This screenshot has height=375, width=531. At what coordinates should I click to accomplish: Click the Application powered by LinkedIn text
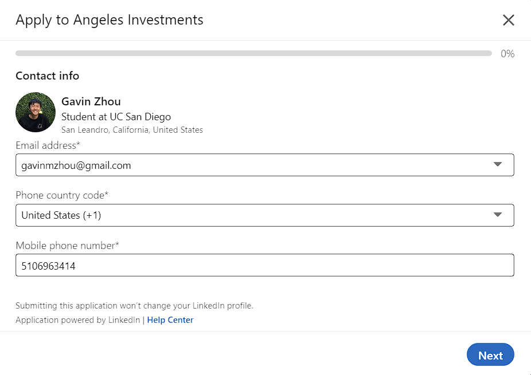[x=77, y=320]
